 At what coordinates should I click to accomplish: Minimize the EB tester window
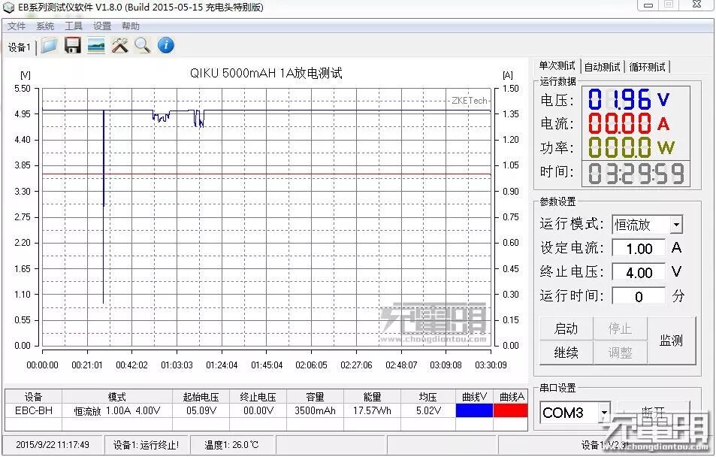(648, 5)
